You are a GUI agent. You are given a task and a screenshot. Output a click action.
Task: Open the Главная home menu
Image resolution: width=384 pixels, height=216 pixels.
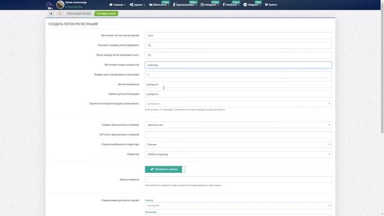tap(118, 5)
